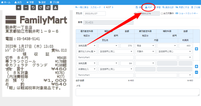Open 非課税仕入 tax category dropdown

pyautogui.click(x=87, y=69)
